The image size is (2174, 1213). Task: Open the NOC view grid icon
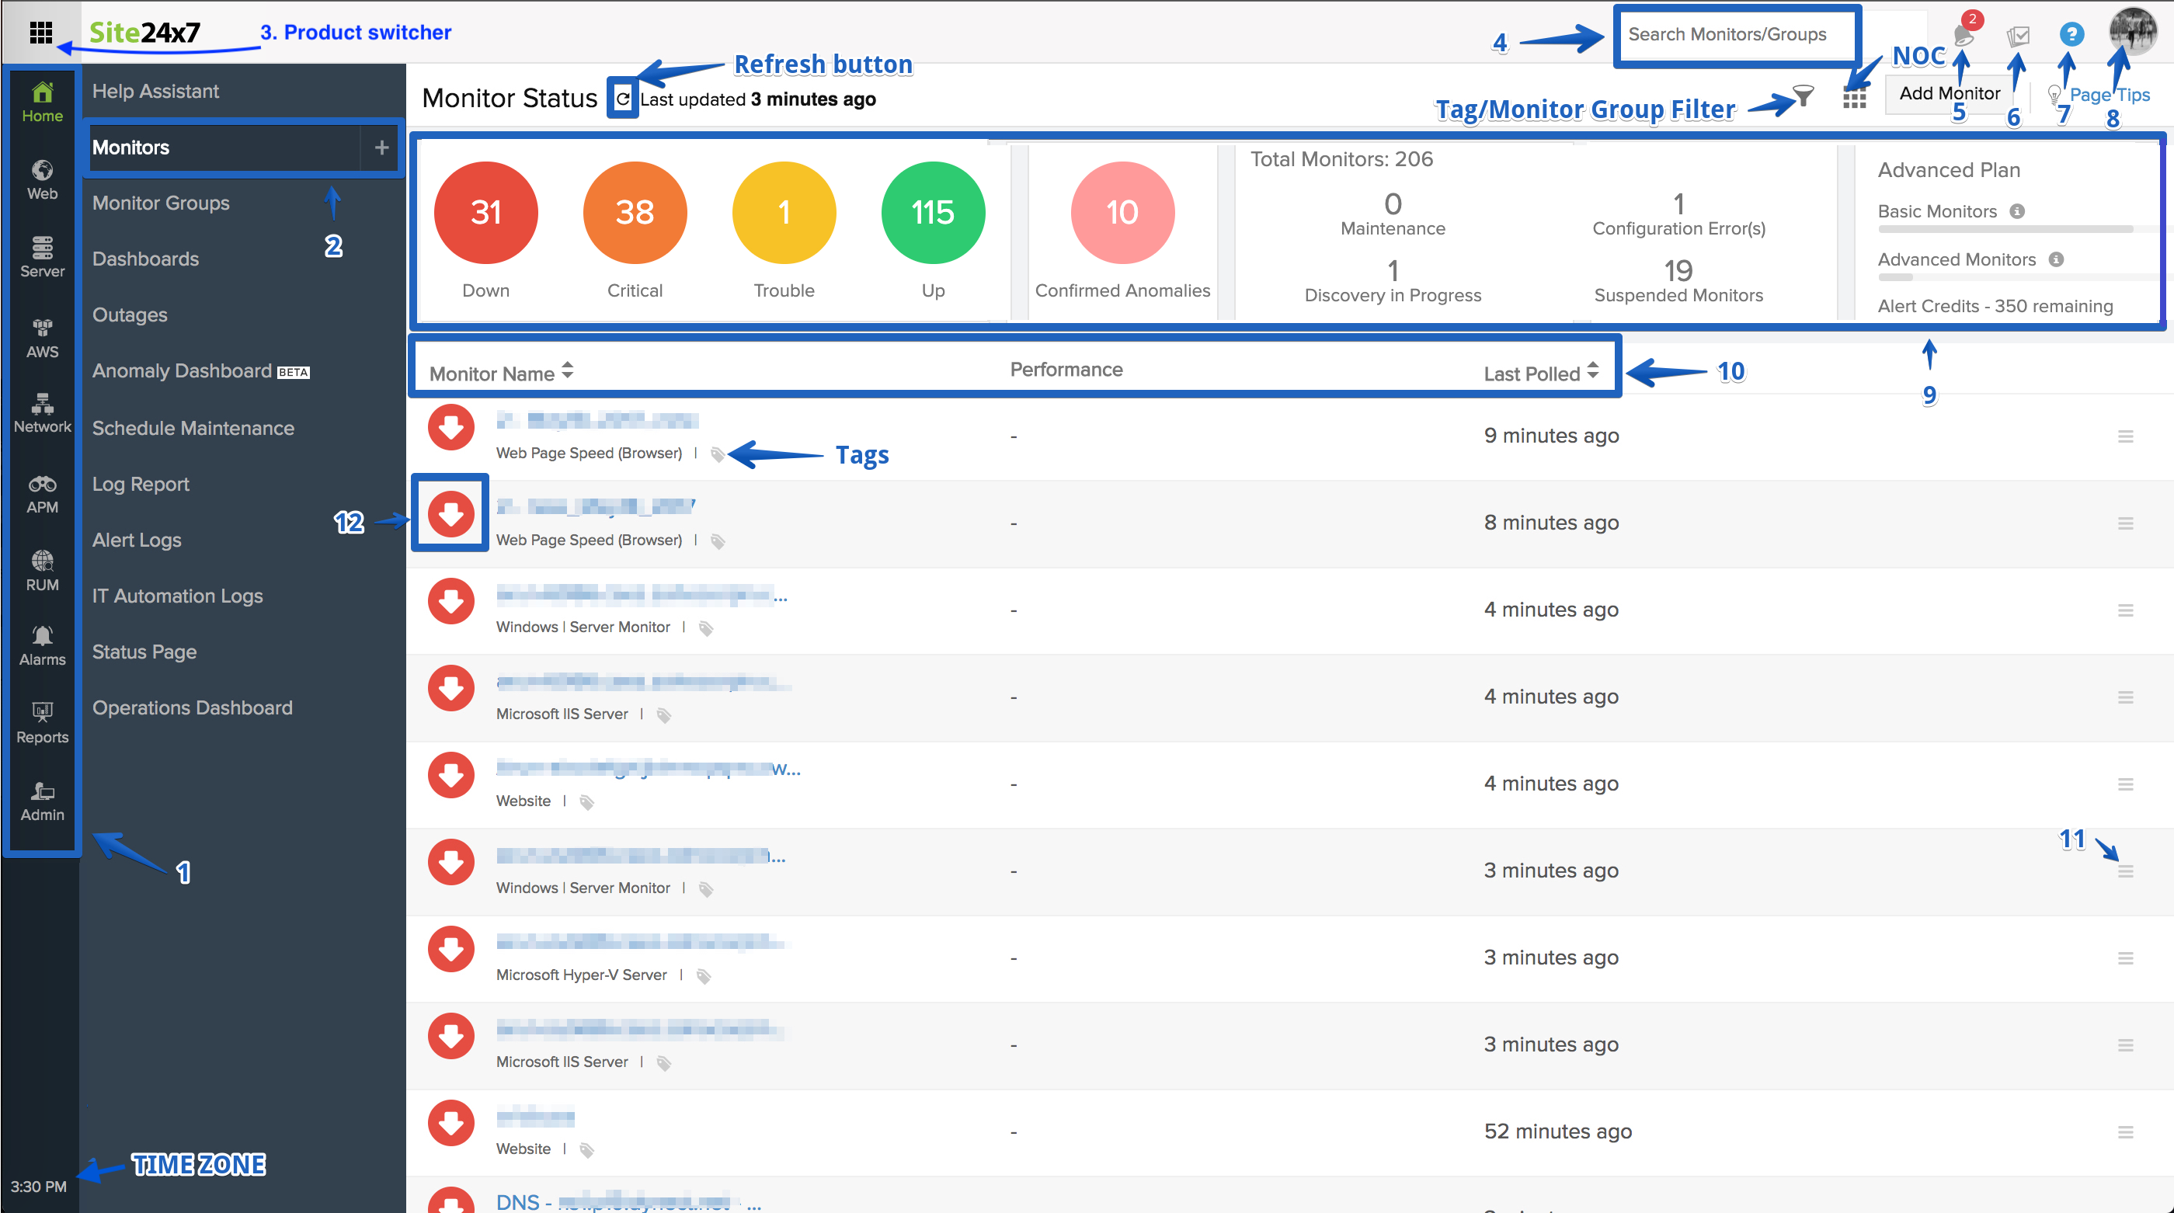1855,97
